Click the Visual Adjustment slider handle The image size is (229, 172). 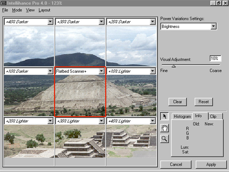tap(173, 66)
